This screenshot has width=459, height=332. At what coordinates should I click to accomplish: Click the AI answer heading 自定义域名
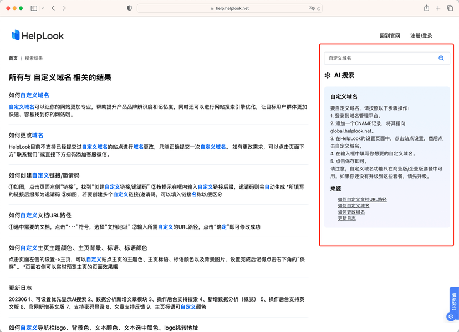click(344, 97)
